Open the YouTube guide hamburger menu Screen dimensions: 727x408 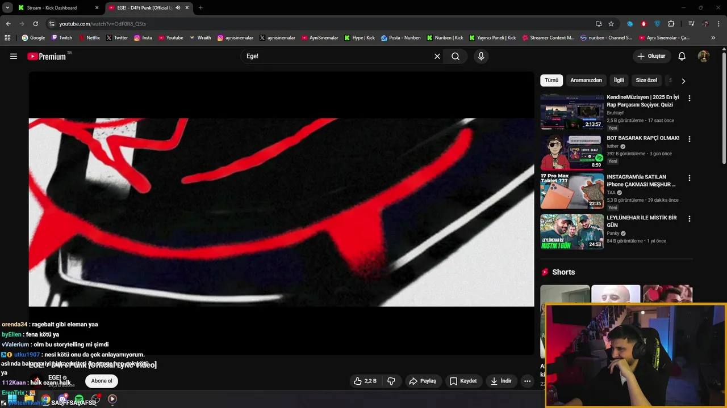point(14,56)
